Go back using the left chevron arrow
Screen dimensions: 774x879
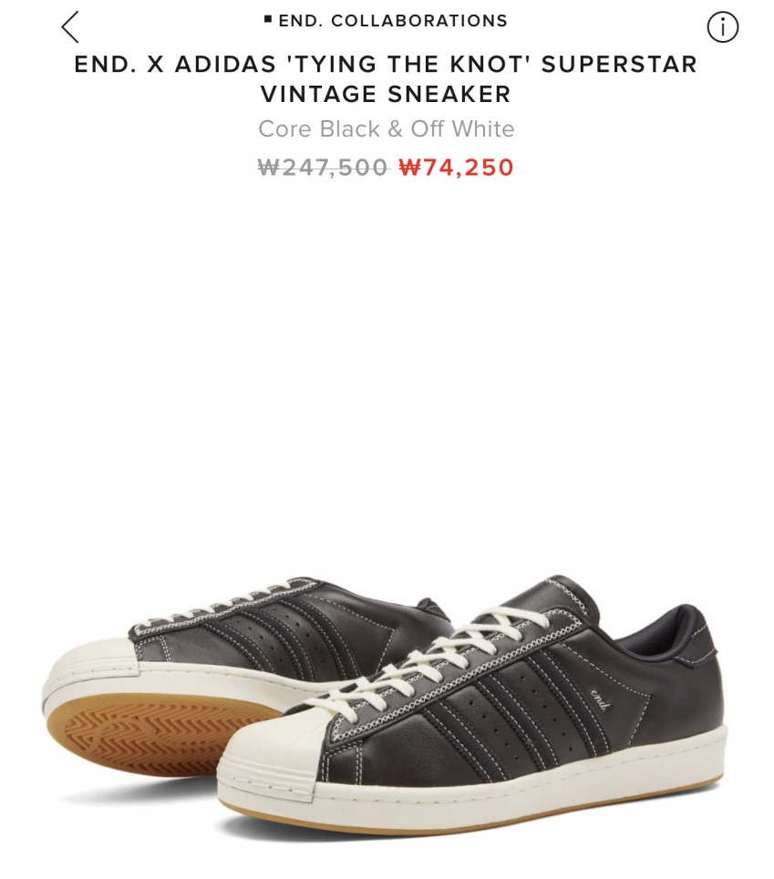pos(70,27)
